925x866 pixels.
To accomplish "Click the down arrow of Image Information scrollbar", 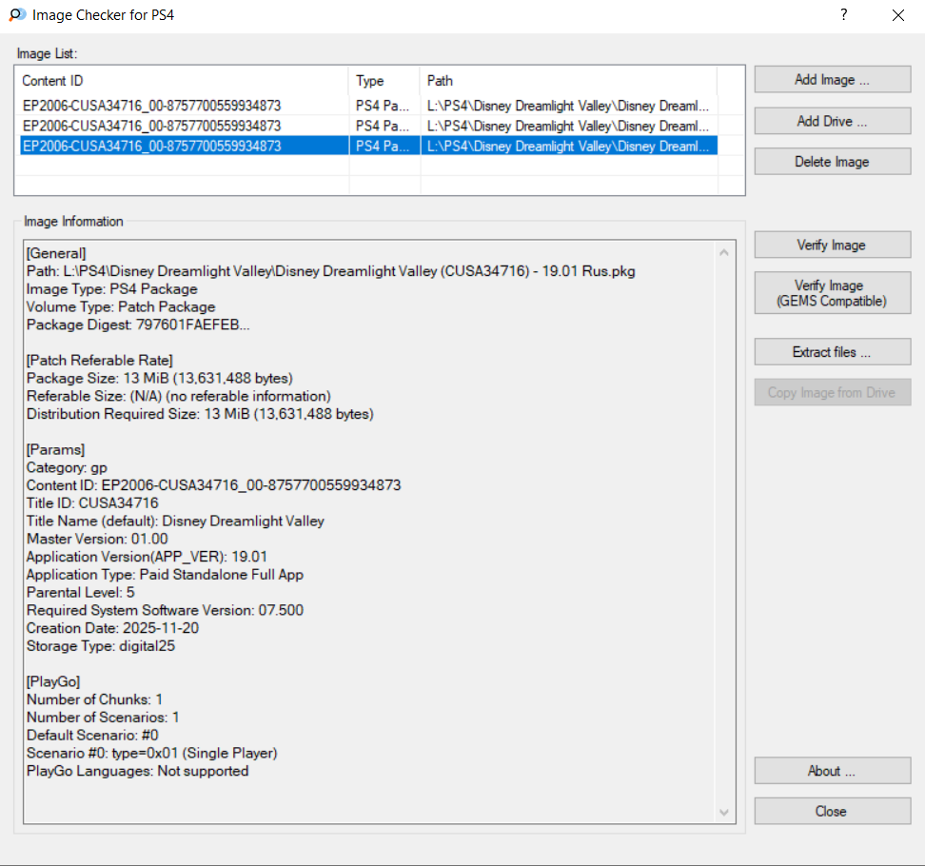I will 725,812.
